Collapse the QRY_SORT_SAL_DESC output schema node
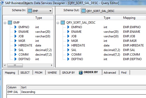146x98 pixels. point(58,23)
